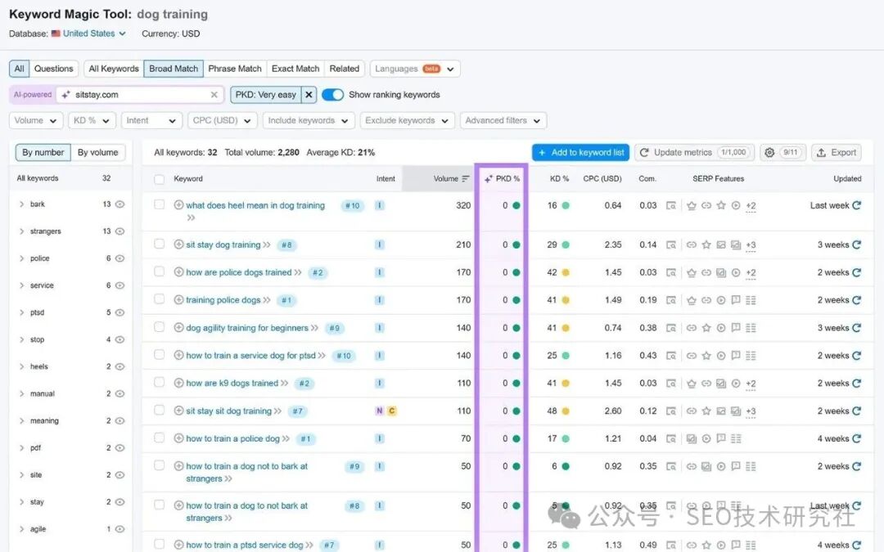Tick the select-all checkbox in table header
Screen dimensions: 884x552
160,179
